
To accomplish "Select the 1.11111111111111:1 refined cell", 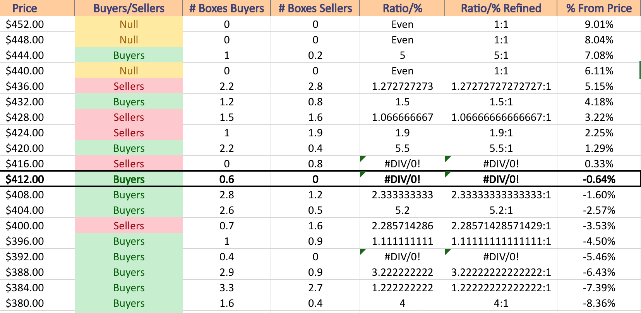I will 501,241.
